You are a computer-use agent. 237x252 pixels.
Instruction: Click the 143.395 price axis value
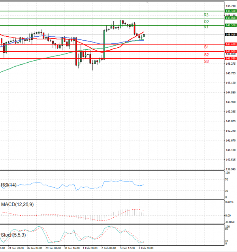pos(231,112)
